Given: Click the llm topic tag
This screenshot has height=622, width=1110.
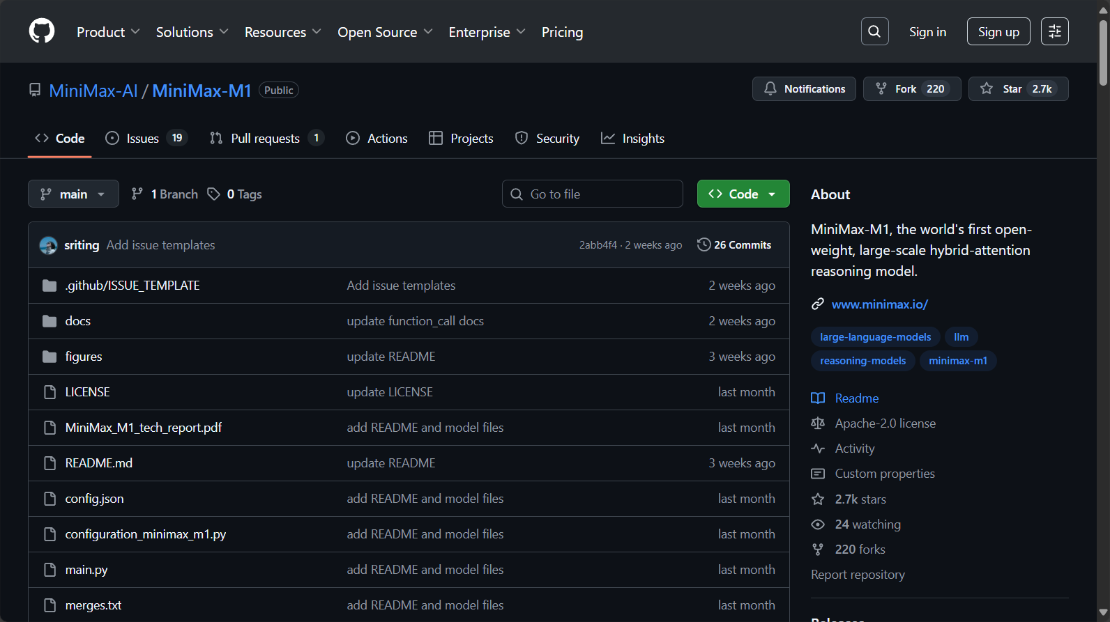Looking at the screenshot, I should pos(961,337).
